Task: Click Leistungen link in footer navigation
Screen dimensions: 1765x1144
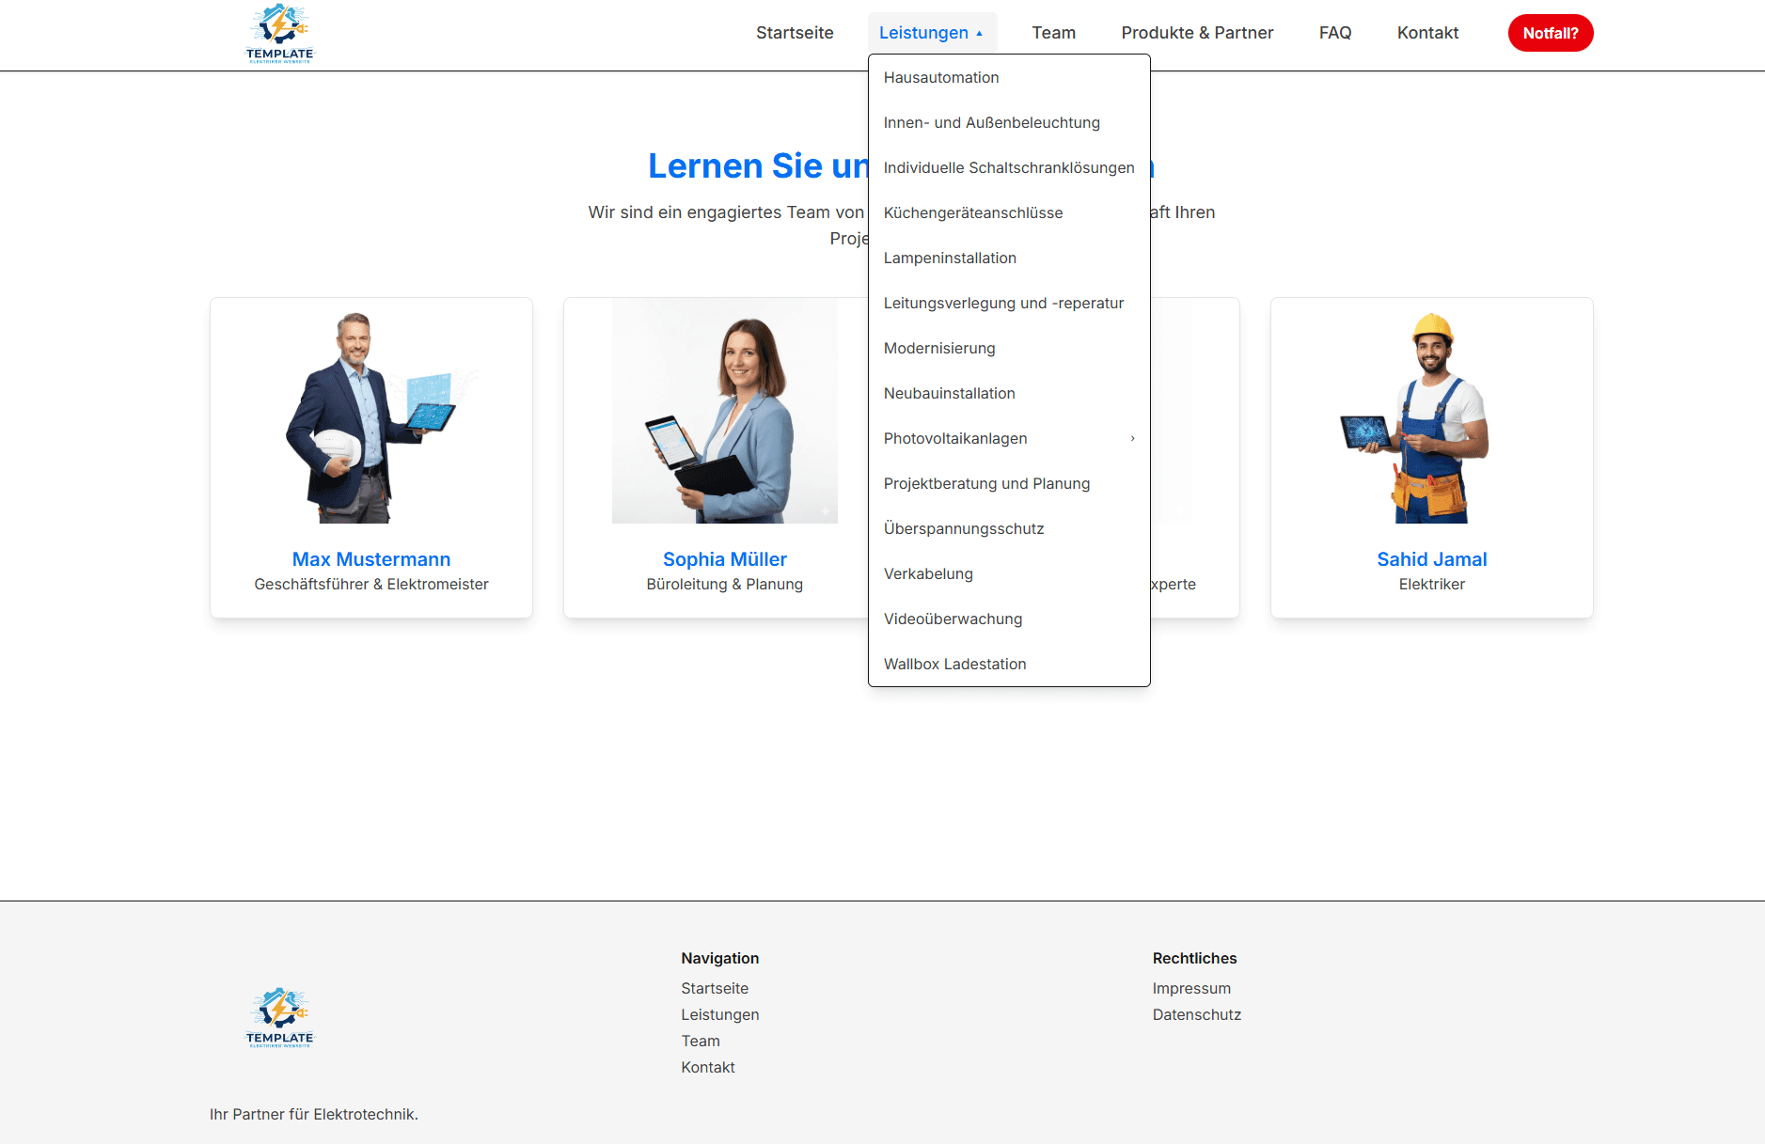Action: [x=719, y=1015]
